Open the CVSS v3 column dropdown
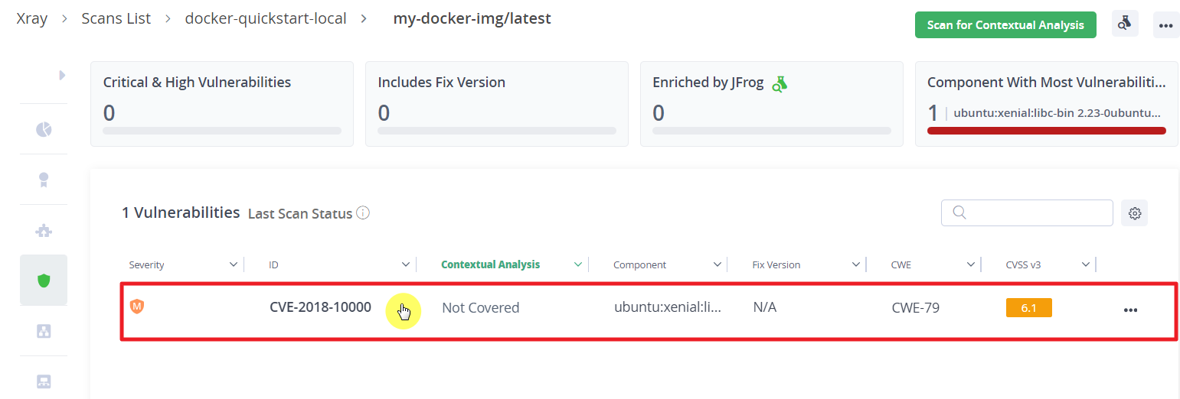Image resolution: width=1180 pixels, height=399 pixels. pos(1085,264)
